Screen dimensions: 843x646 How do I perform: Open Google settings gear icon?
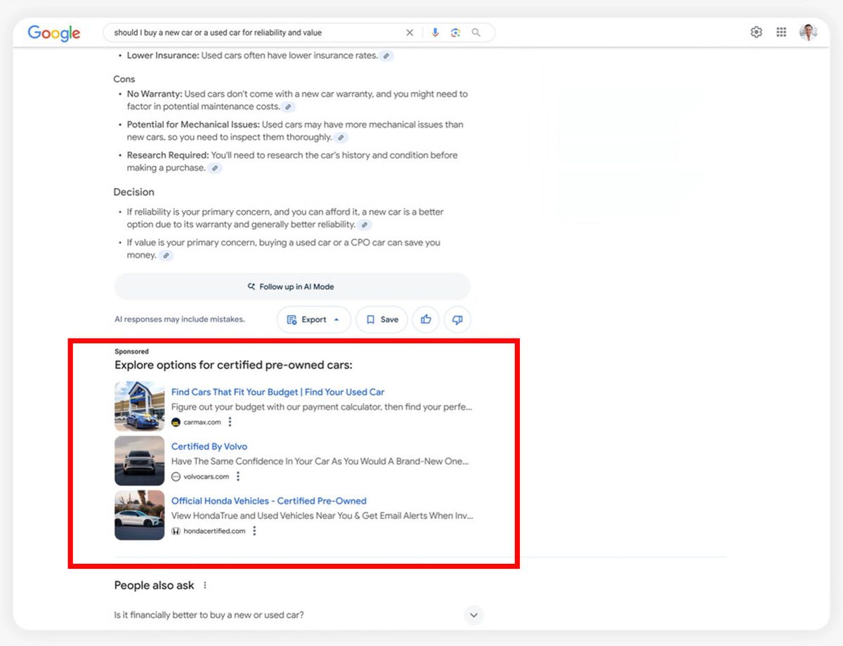[757, 32]
